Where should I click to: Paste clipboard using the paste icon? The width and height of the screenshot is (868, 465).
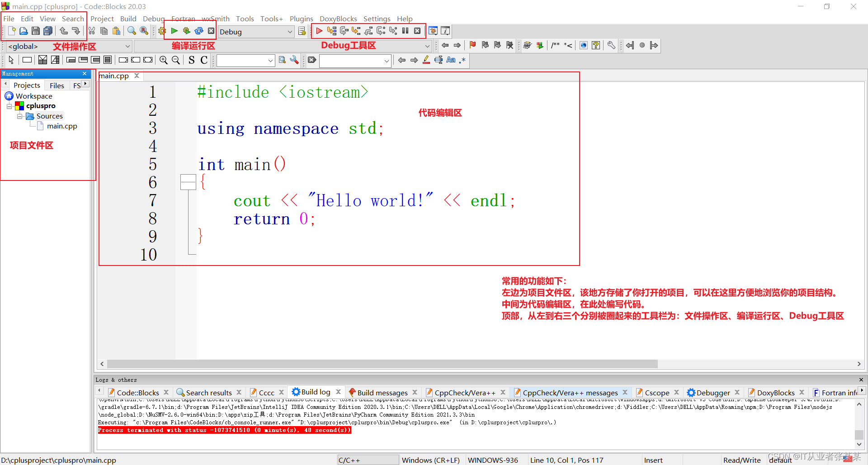tap(116, 31)
